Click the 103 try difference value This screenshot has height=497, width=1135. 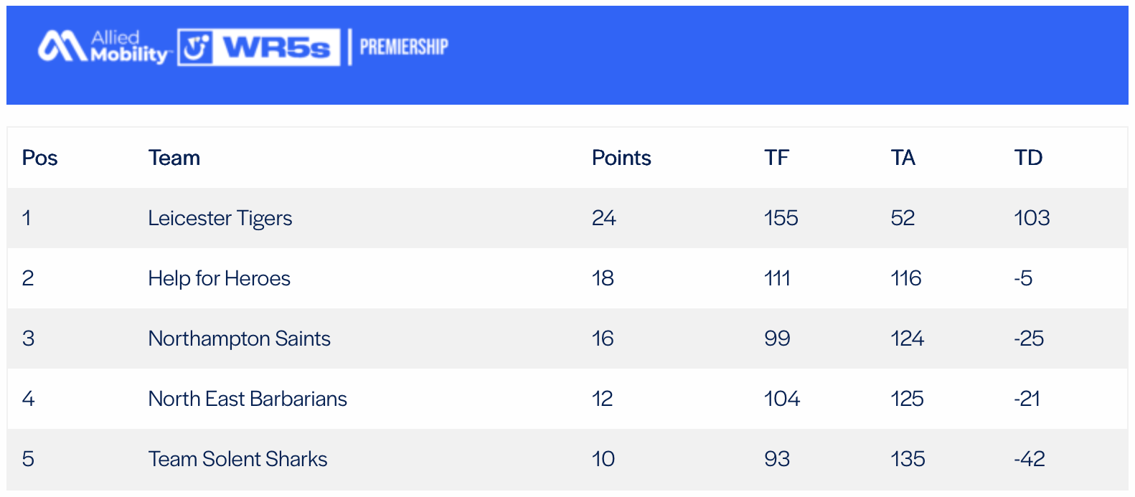[x=1032, y=218]
